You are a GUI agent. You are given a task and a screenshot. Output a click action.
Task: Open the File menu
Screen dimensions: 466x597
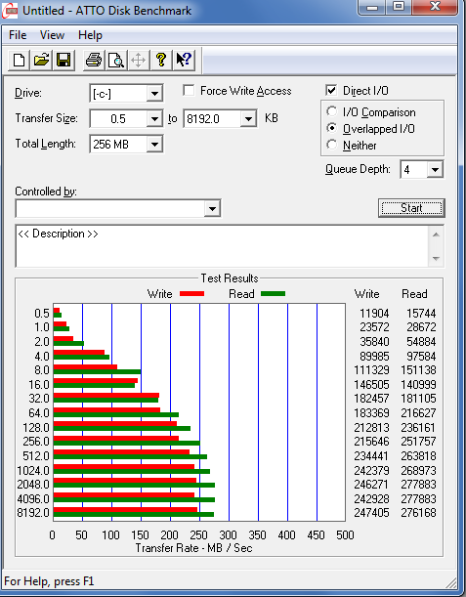point(18,35)
